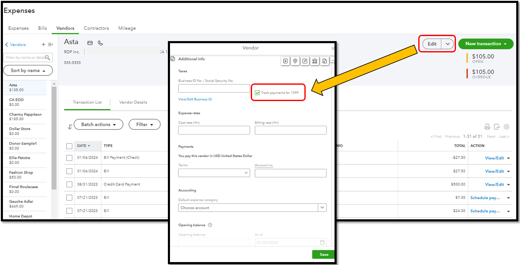Click the View/Edit Business ID link

tap(195, 99)
